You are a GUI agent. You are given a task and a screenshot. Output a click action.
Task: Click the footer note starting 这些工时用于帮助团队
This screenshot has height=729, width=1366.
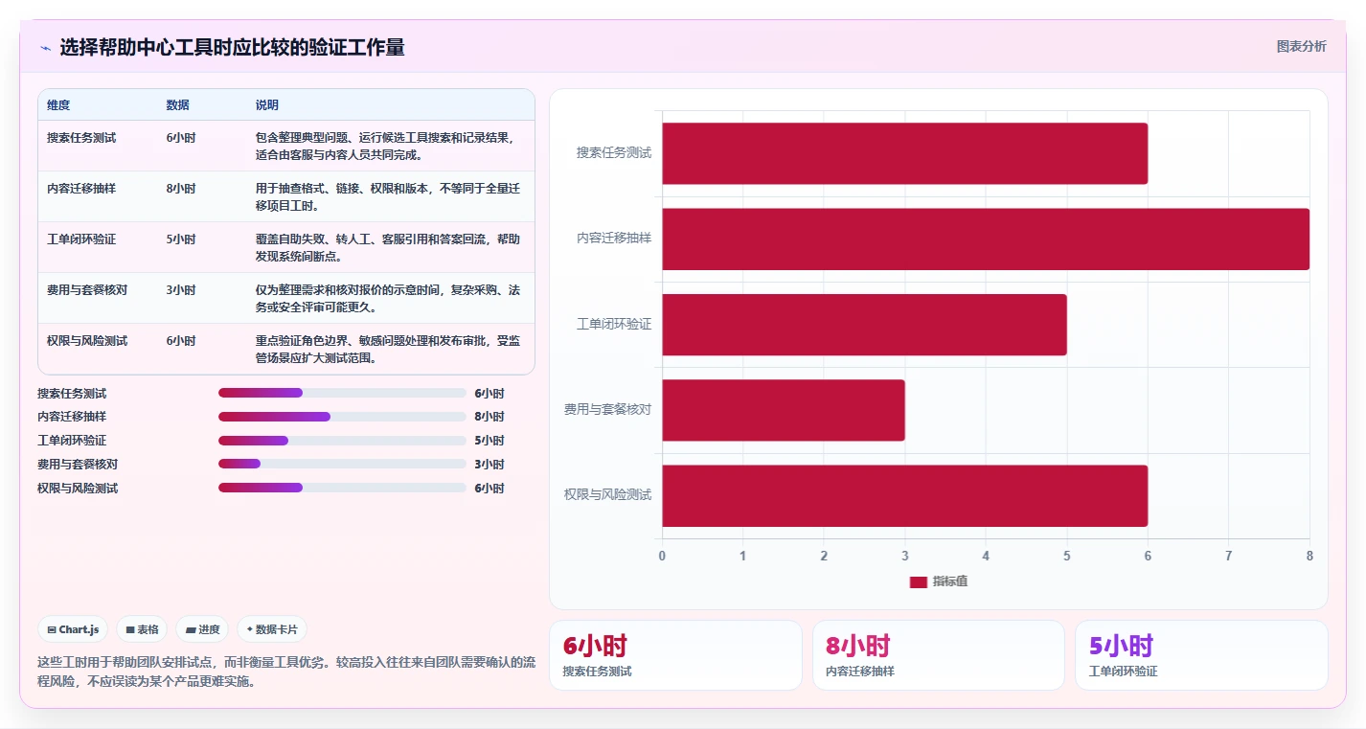[285, 672]
